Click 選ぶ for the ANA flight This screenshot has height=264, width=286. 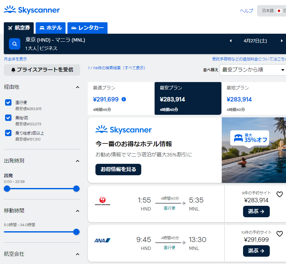[256, 251]
